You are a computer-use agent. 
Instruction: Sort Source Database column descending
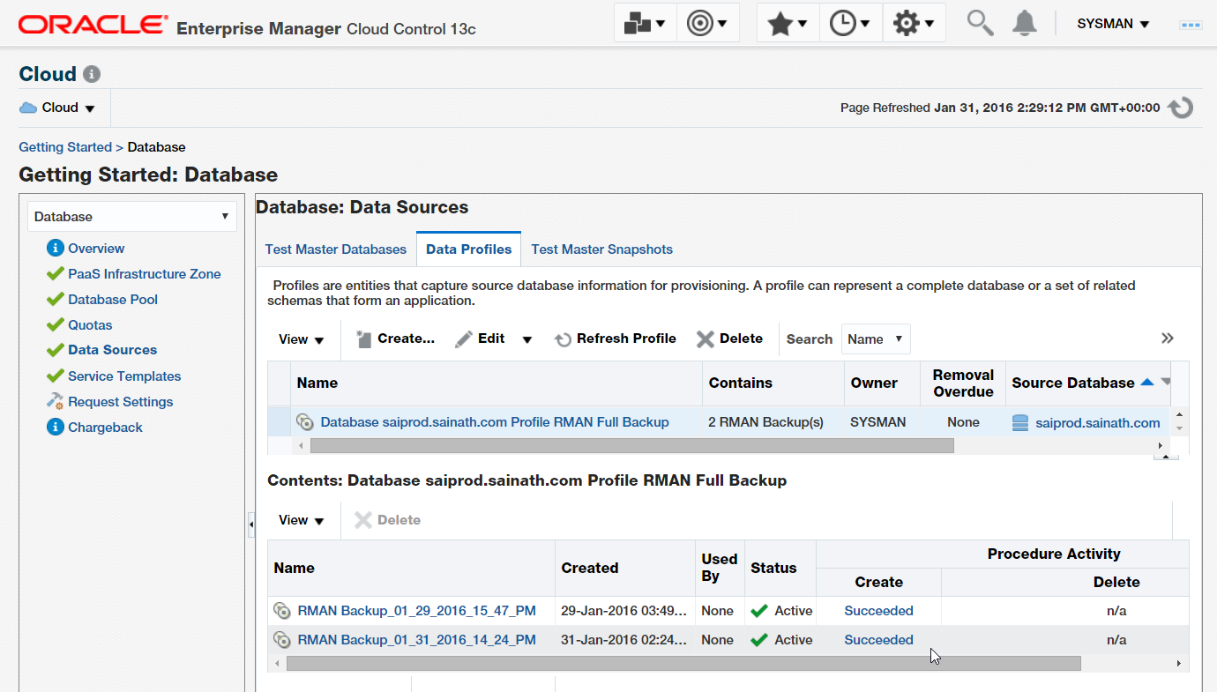click(x=1165, y=382)
